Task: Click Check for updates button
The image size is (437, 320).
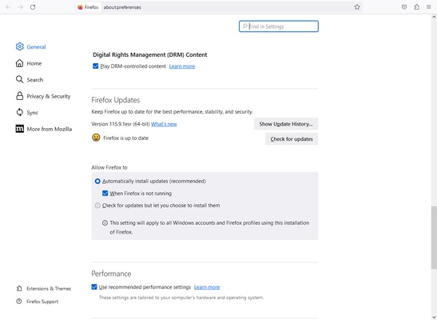Action: click(292, 139)
